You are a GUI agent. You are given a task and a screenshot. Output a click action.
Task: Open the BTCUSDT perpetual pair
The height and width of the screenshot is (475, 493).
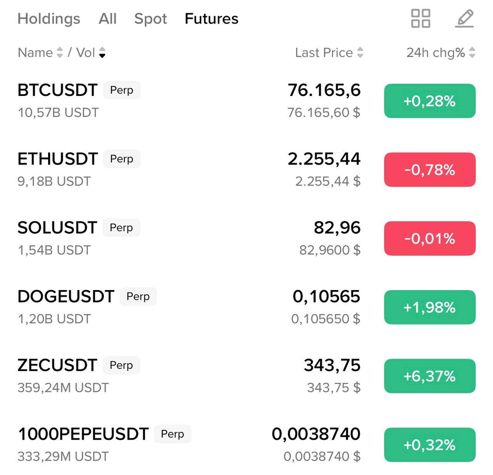58,90
